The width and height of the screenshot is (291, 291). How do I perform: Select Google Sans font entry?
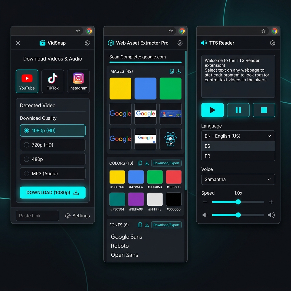(x=126, y=237)
